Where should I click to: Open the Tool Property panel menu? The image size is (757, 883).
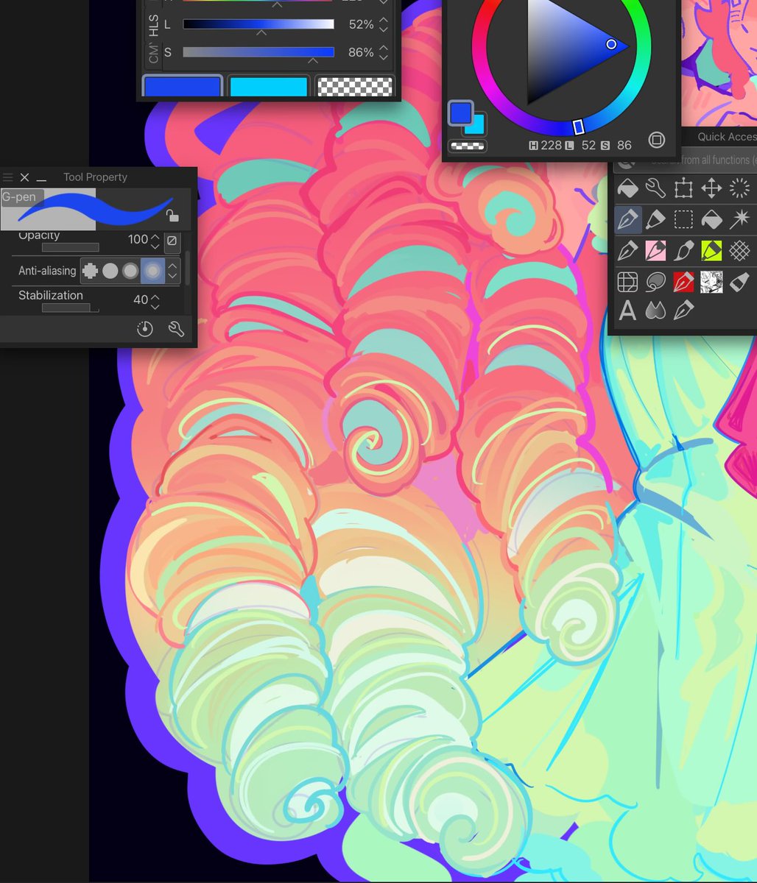(7, 177)
